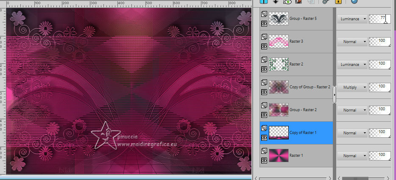This screenshot has height=180, width=396.
Task: Select the Raster 1 layer thumbnail
Action: [x=279, y=155]
